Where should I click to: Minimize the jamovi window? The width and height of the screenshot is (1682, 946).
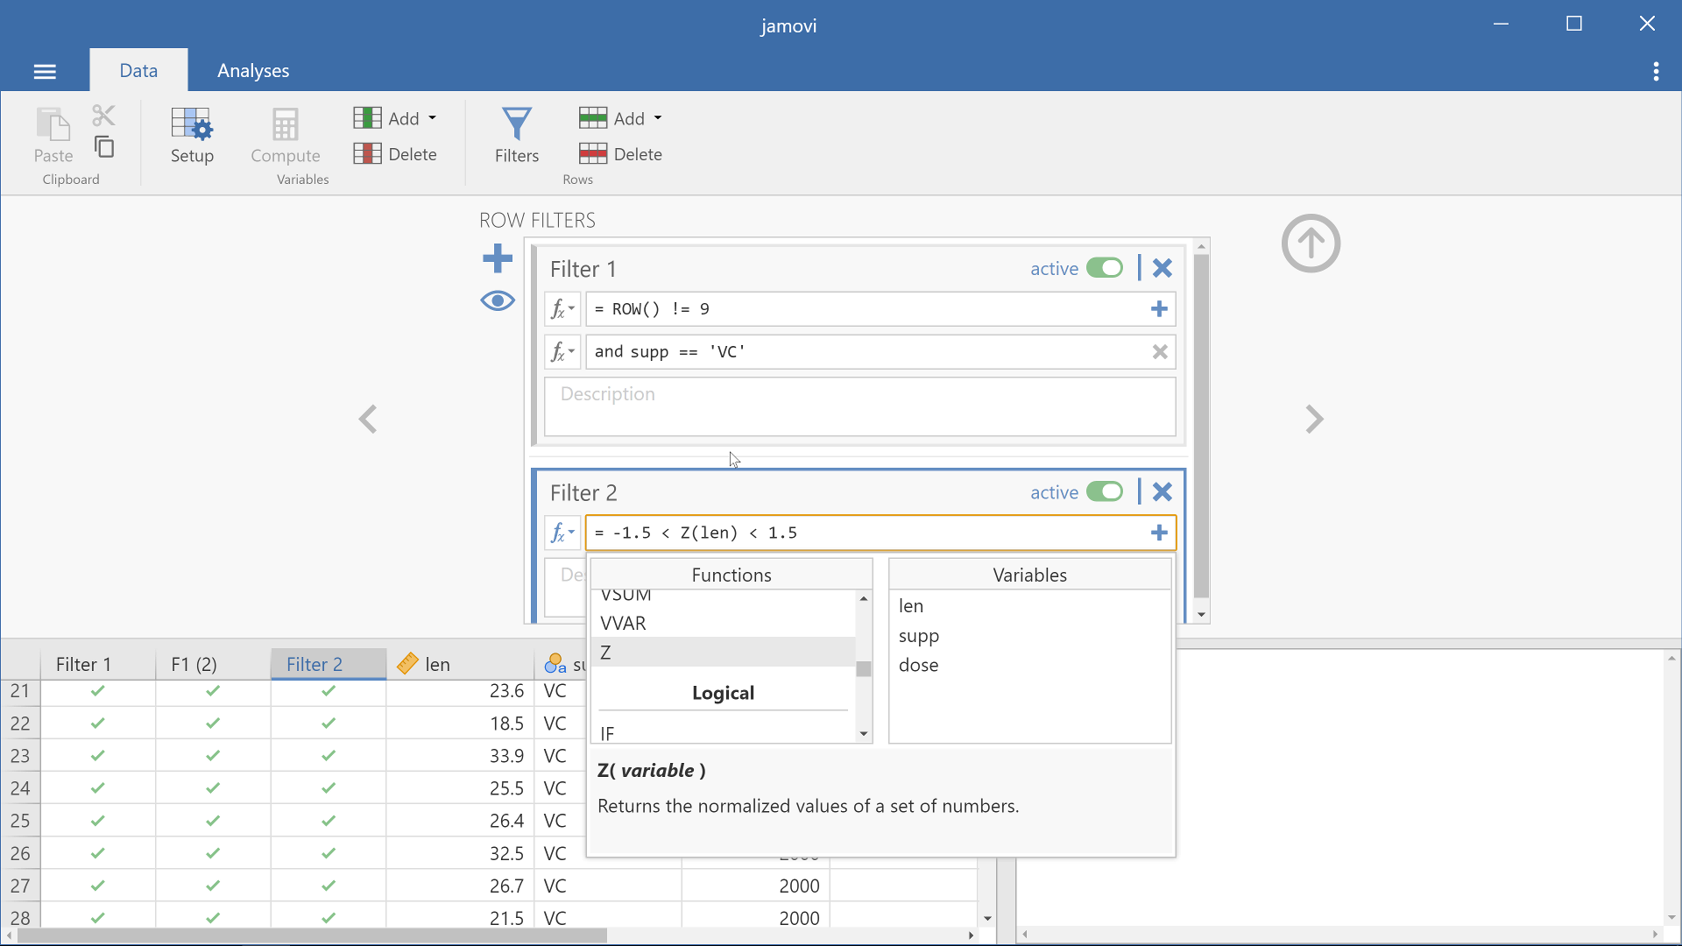pos(1501,24)
